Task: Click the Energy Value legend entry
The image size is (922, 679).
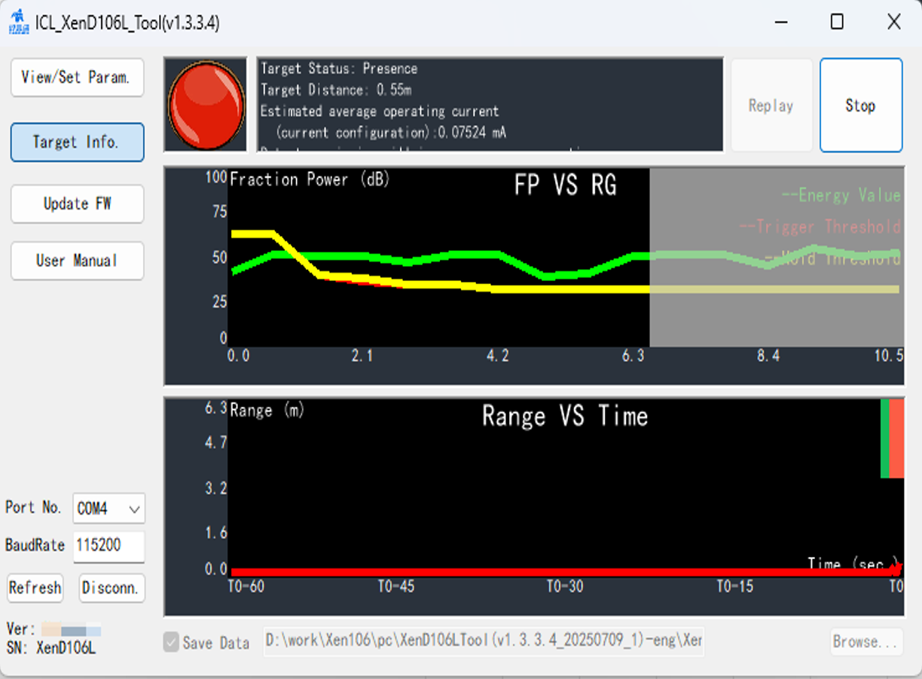Action: 841,196
